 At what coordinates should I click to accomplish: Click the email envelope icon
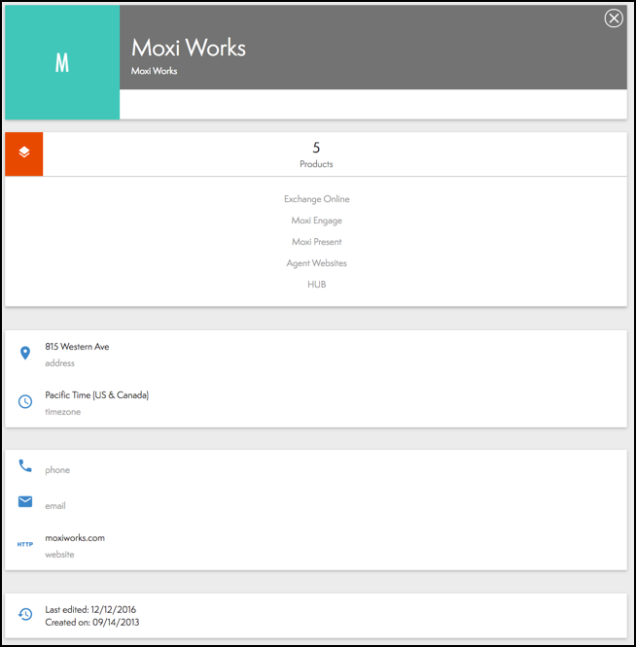coord(25,501)
